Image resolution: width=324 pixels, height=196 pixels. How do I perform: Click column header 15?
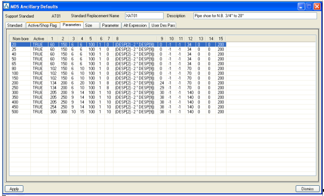pos(221,39)
